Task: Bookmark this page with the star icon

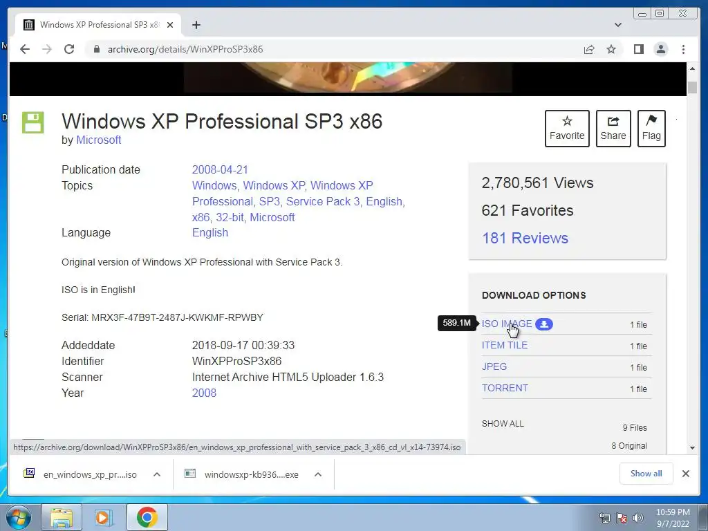Action: click(x=611, y=49)
